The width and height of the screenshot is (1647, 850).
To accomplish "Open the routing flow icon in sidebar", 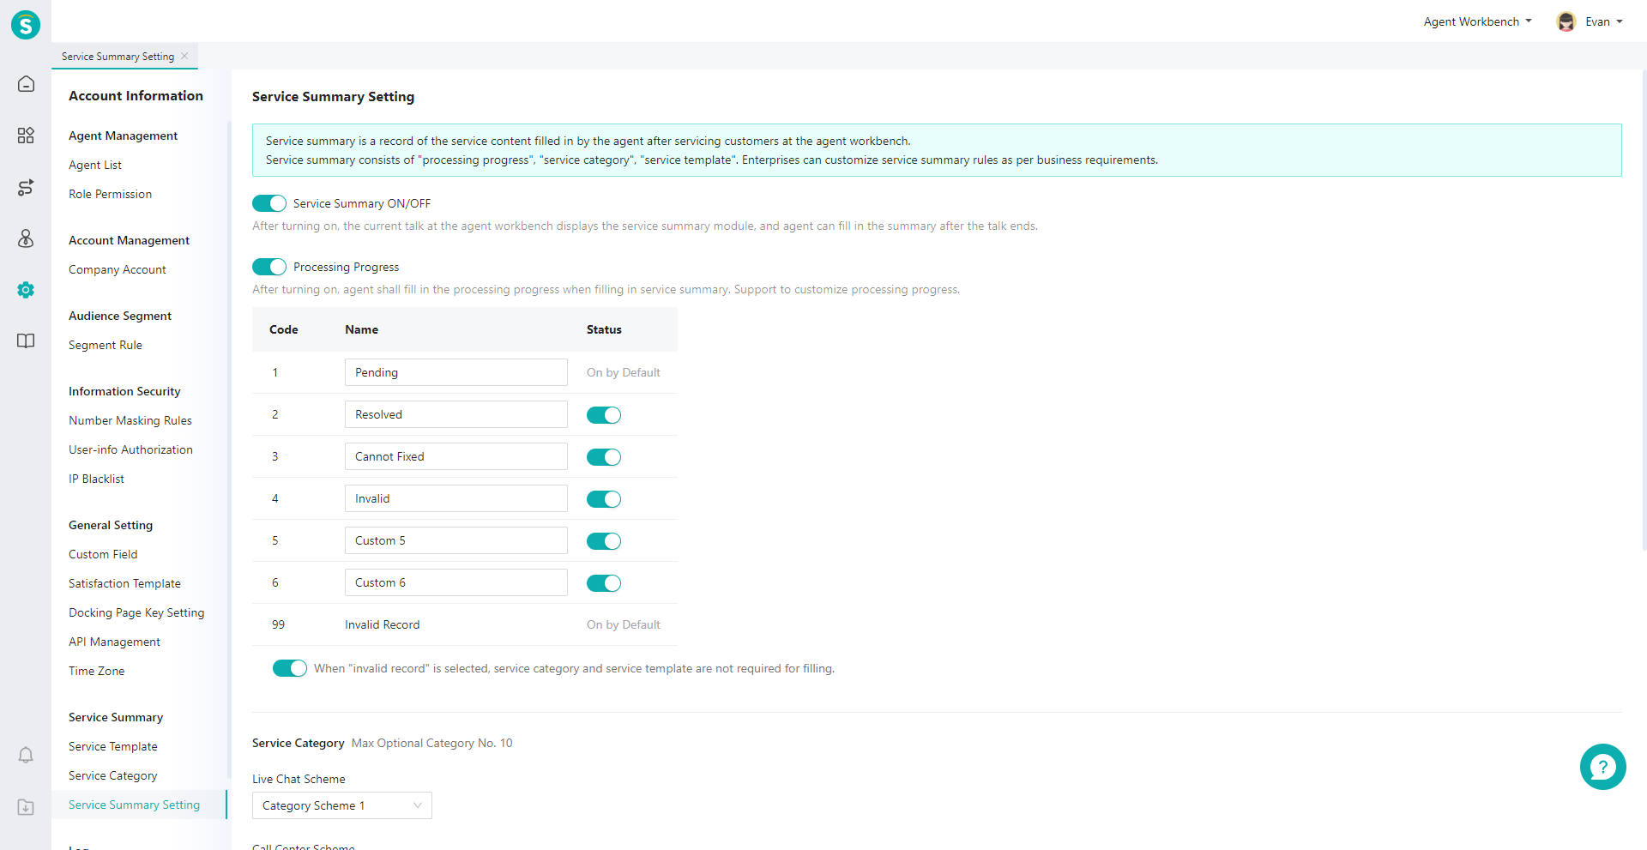I will [26, 187].
